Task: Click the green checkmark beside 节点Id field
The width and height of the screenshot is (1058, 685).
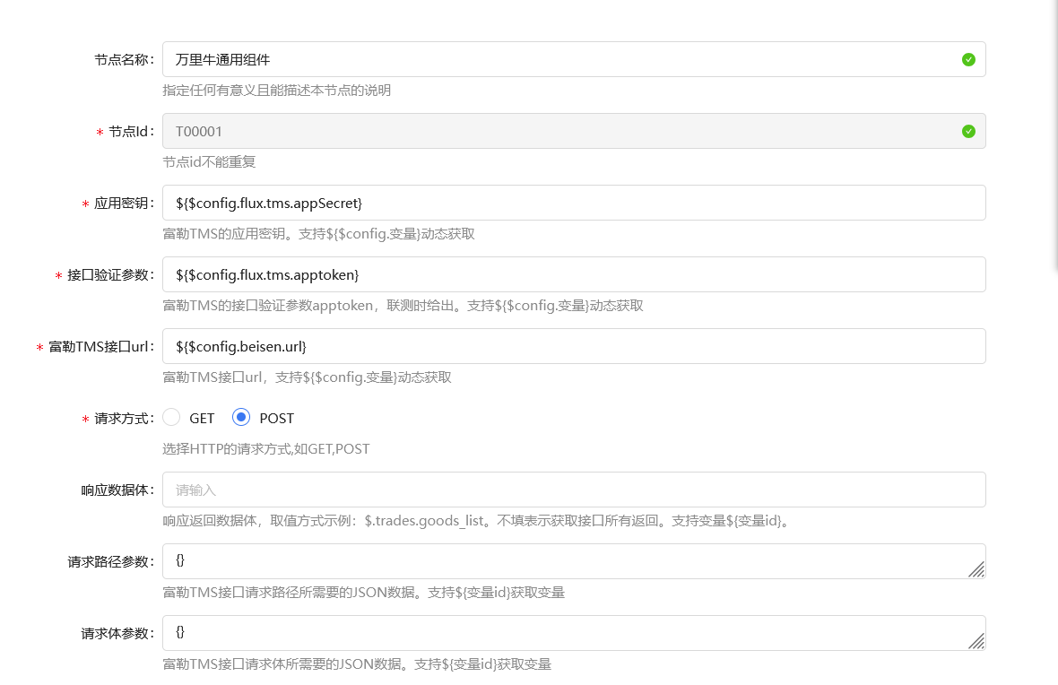Action: [967, 131]
